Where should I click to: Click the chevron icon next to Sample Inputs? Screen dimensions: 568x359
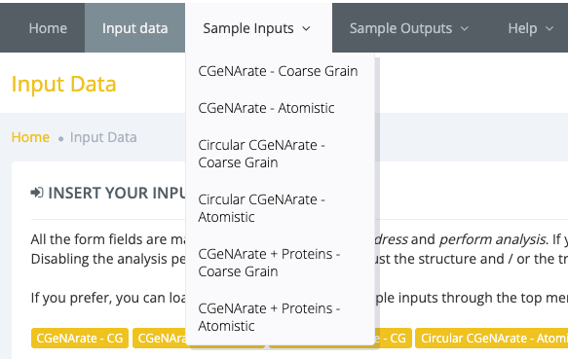pyautogui.click(x=306, y=28)
